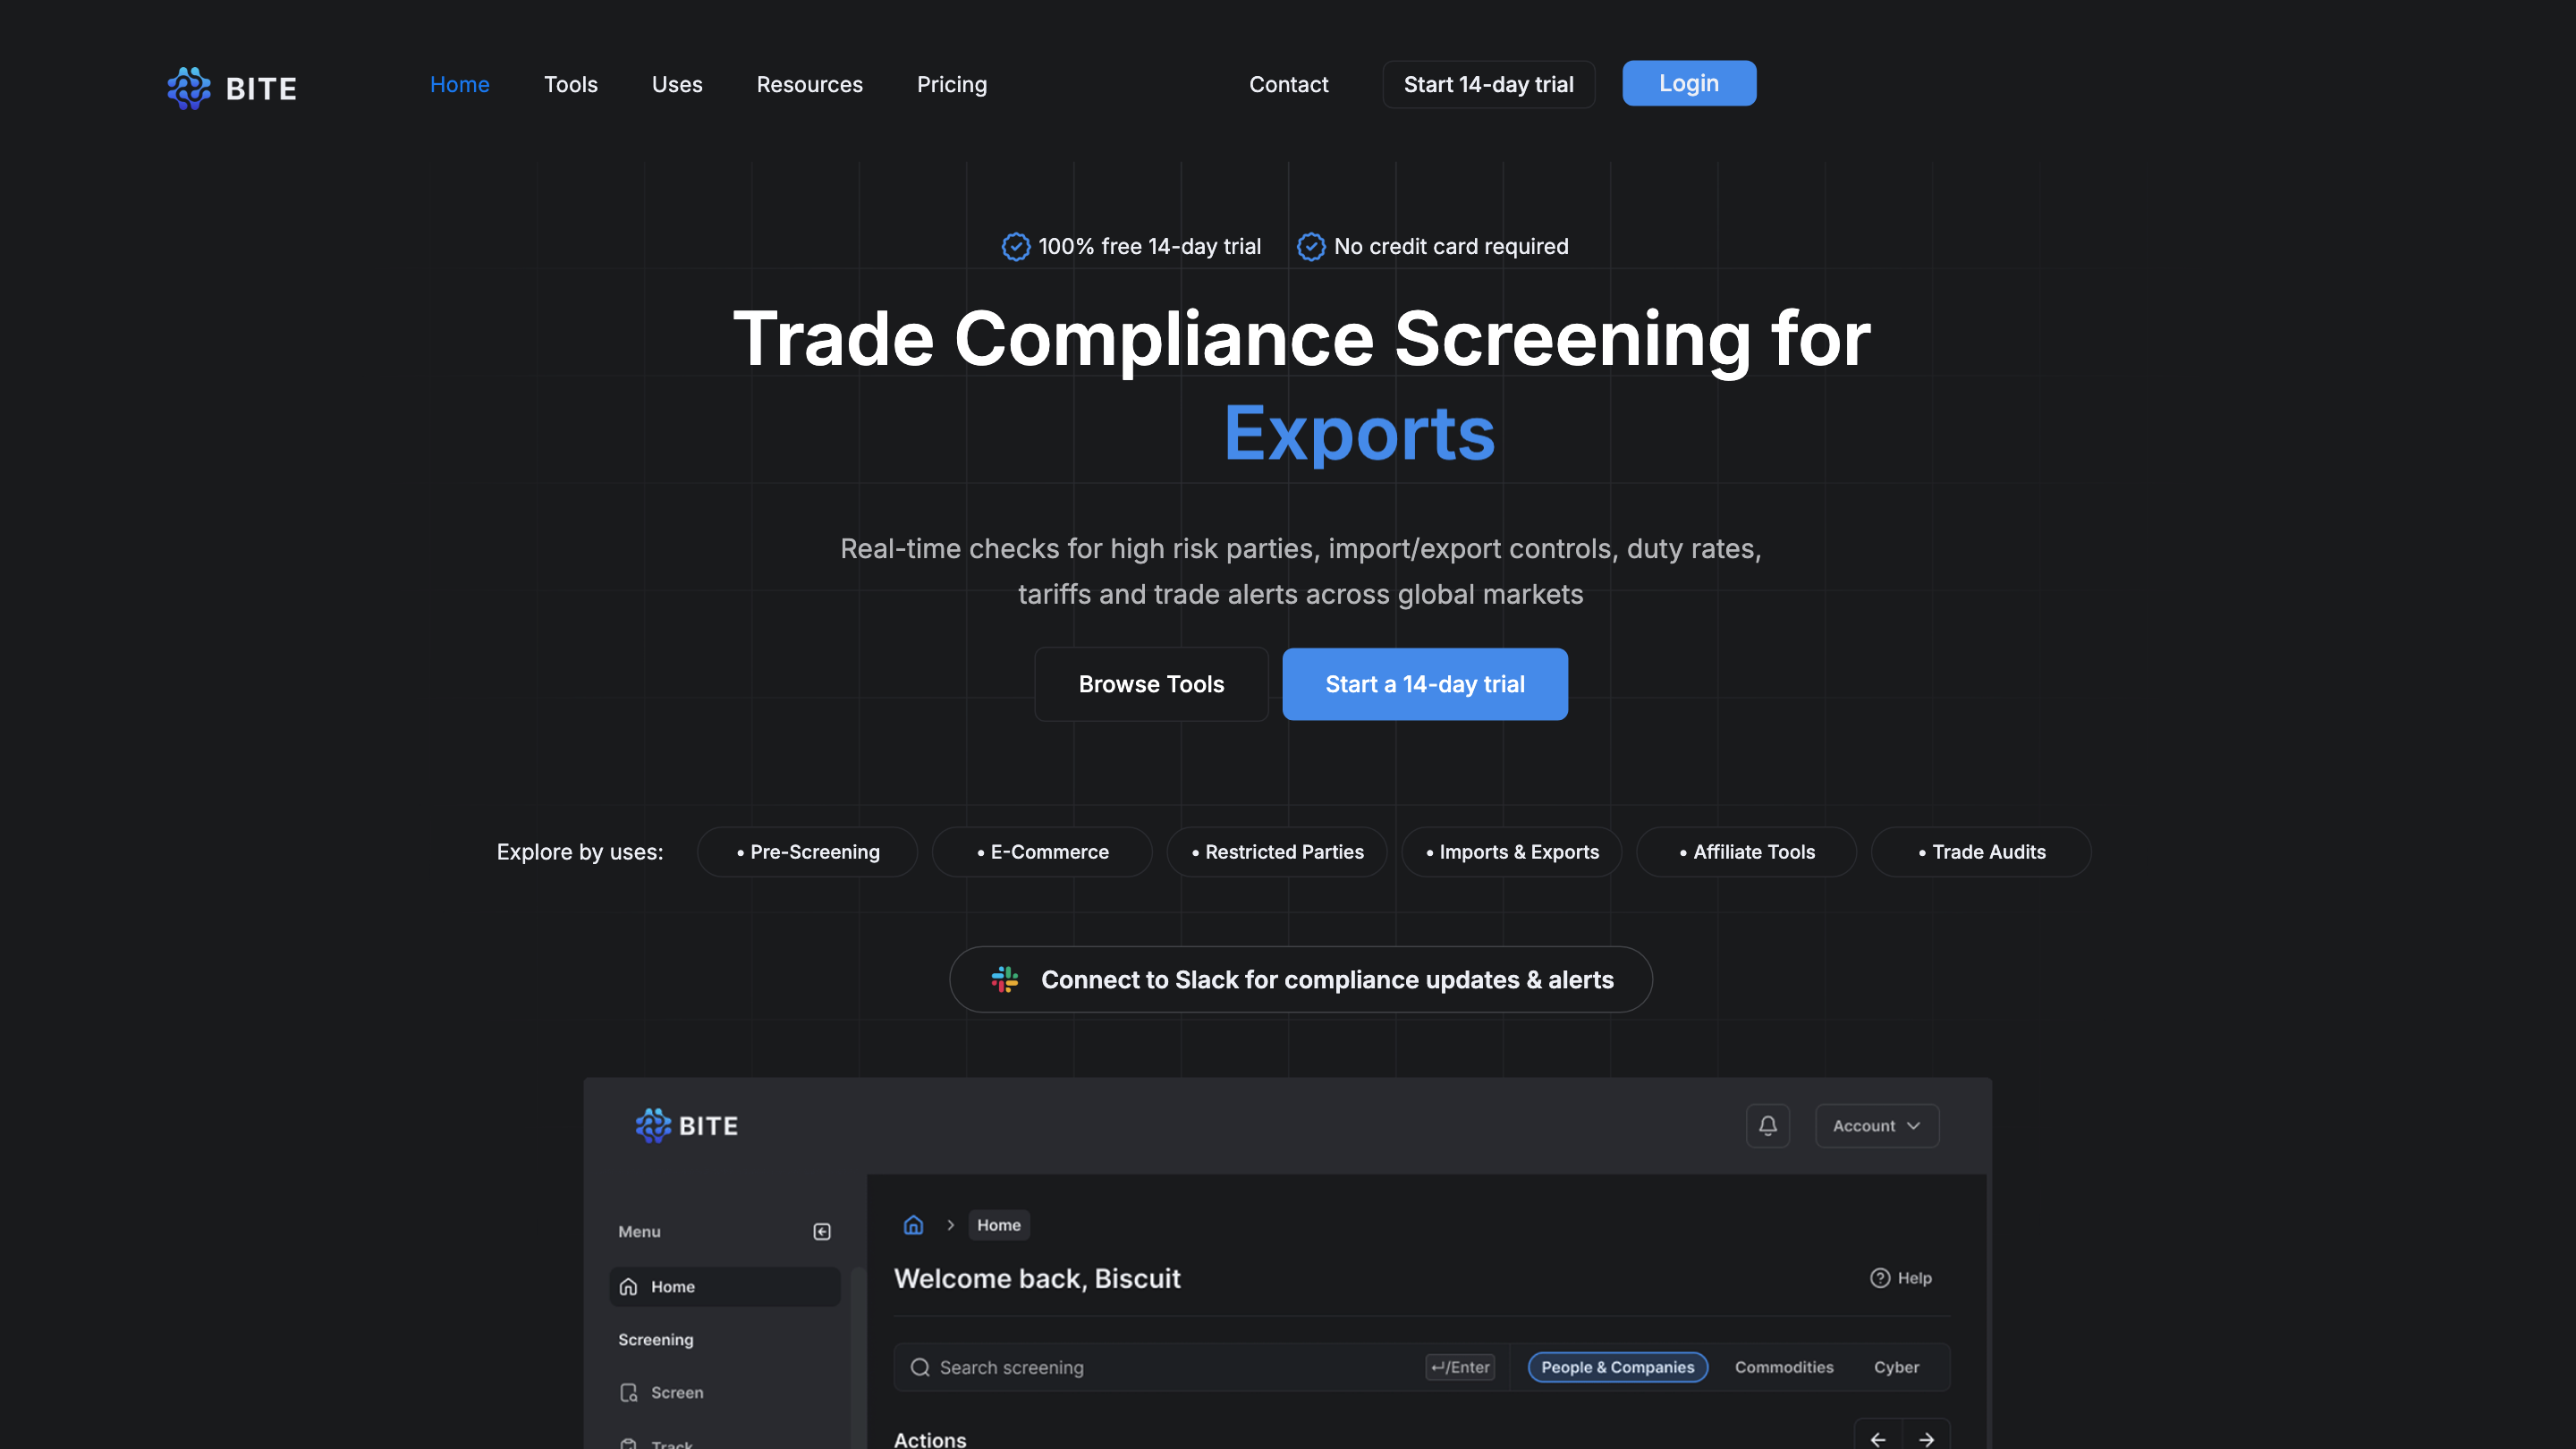Click the next arrow in Actions

[x=1926, y=1438]
